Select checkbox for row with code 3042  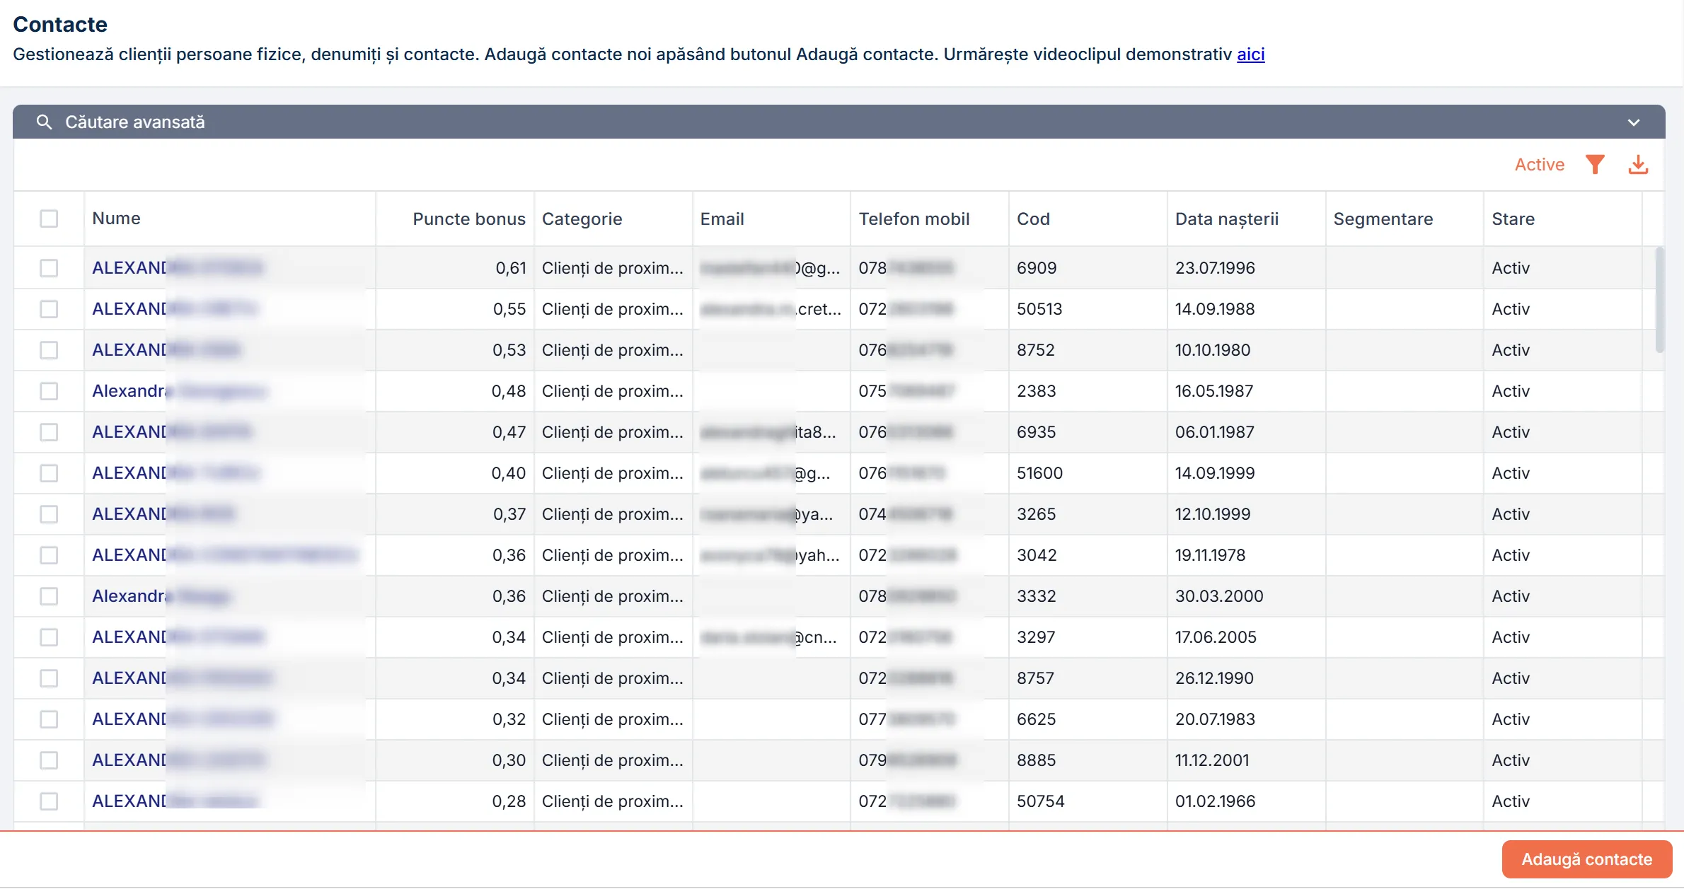pos(49,555)
